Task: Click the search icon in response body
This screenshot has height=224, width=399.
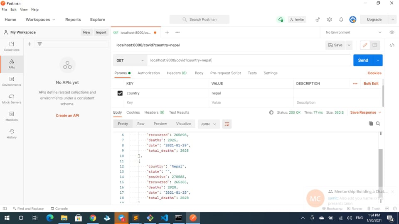Action: click(x=378, y=124)
